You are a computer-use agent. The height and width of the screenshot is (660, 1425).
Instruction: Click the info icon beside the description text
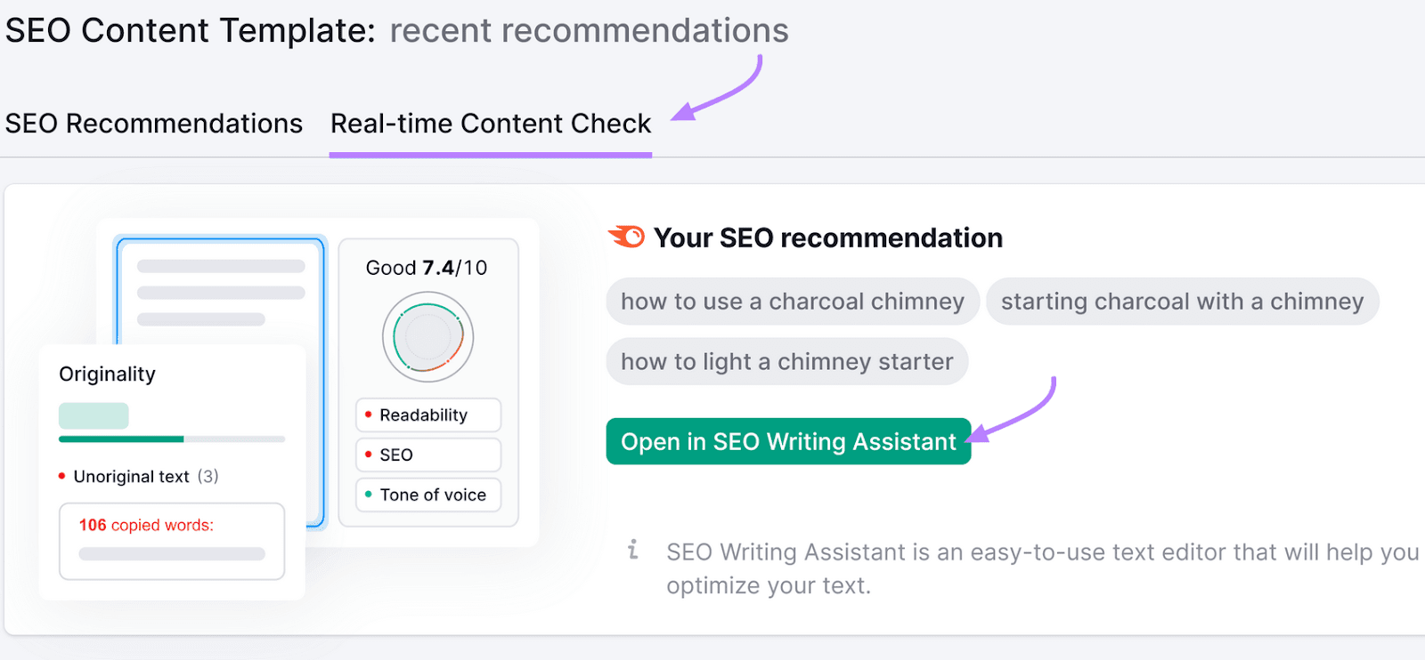click(x=633, y=551)
